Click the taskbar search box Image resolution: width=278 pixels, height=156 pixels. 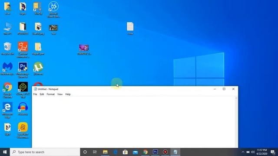[x=45, y=152]
